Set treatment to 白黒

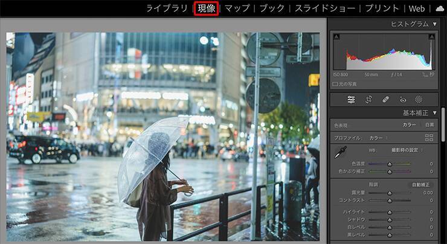pos(429,125)
